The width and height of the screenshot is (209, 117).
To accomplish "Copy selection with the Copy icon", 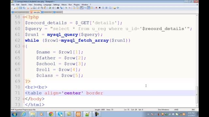I will 42,8.
